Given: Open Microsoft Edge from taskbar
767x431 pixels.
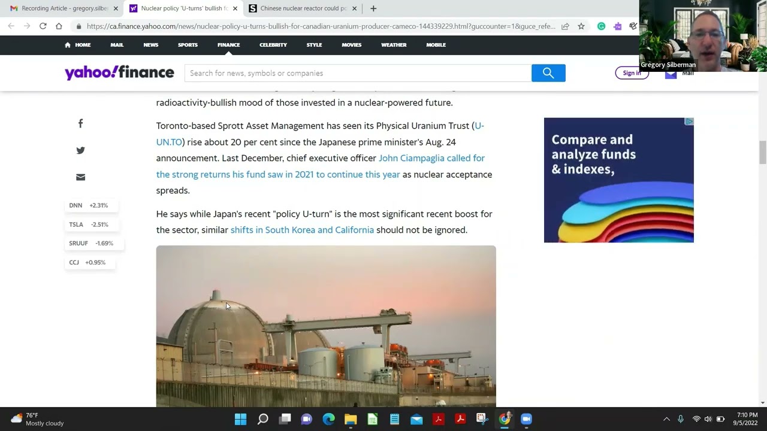Looking at the screenshot, I should (x=328, y=419).
